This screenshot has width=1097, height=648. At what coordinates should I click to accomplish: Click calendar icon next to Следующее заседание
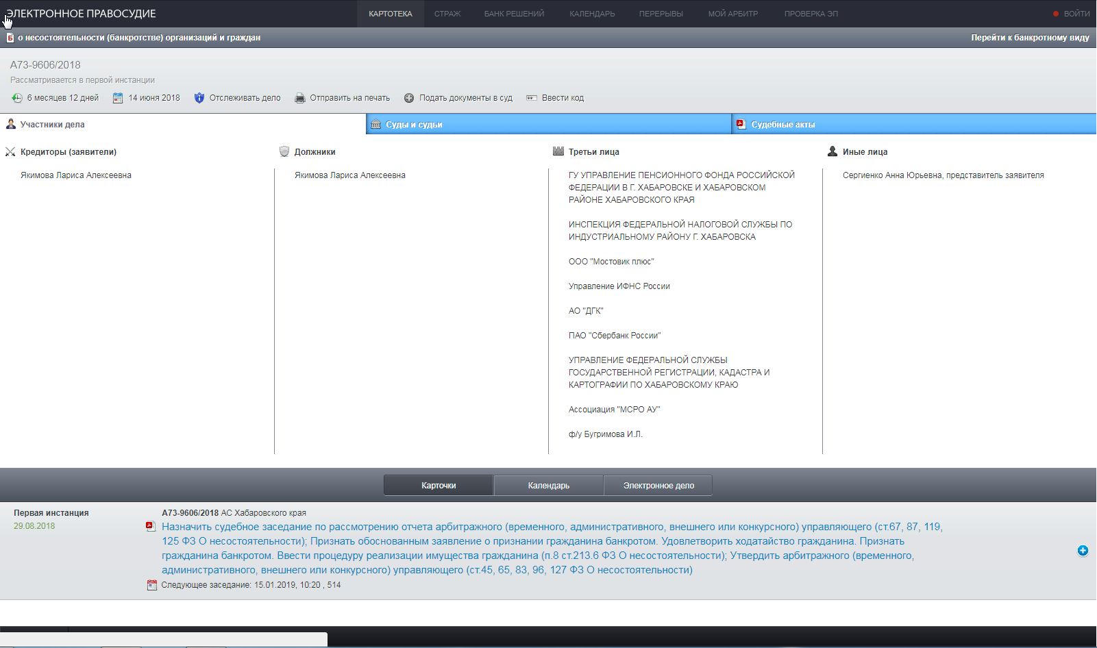[x=152, y=585]
